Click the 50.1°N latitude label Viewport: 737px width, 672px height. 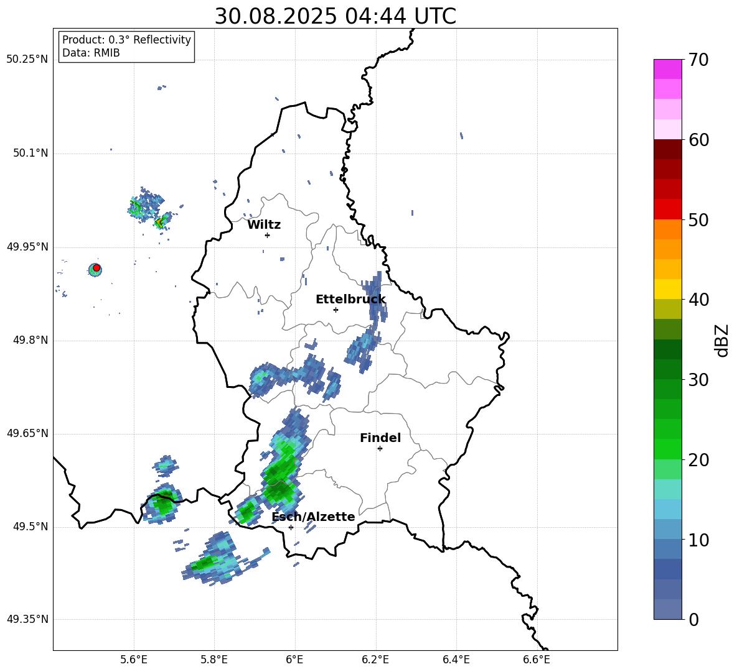30,154
